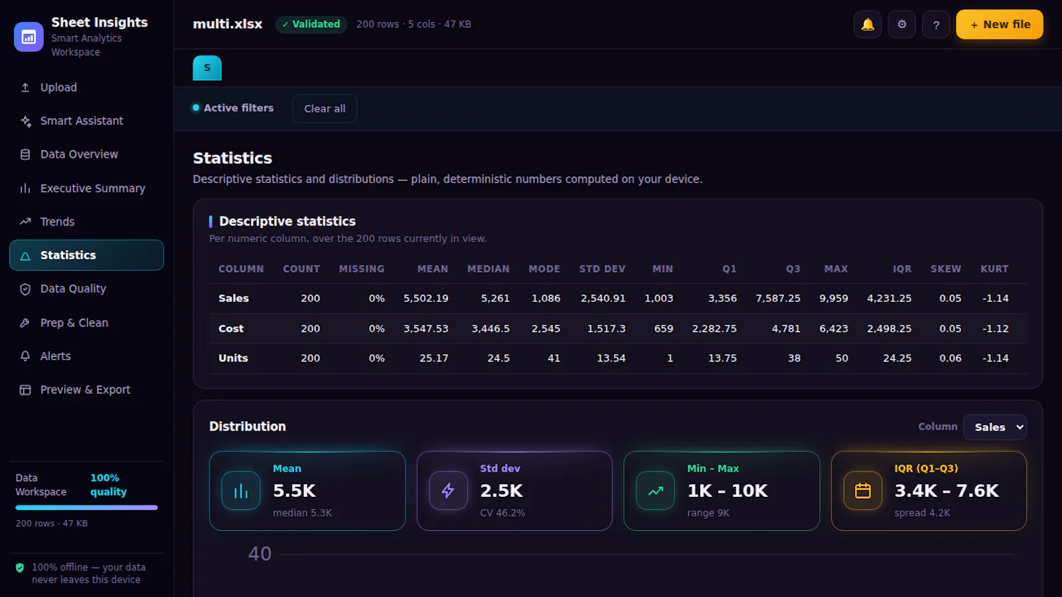The width and height of the screenshot is (1062, 597).
Task: Open Data Overview menu item
Action: point(86,155)
